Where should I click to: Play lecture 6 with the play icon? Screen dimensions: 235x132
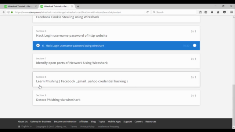(38, 45)
